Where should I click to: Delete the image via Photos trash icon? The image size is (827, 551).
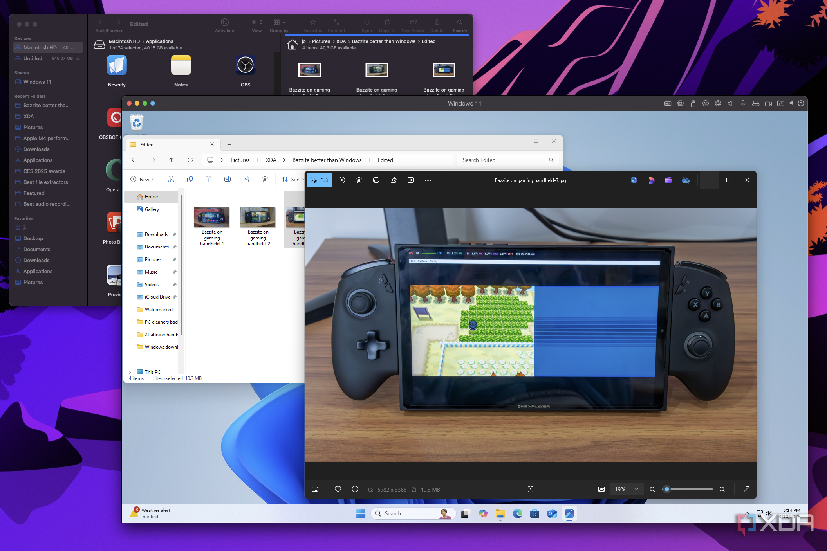point(359,180)
